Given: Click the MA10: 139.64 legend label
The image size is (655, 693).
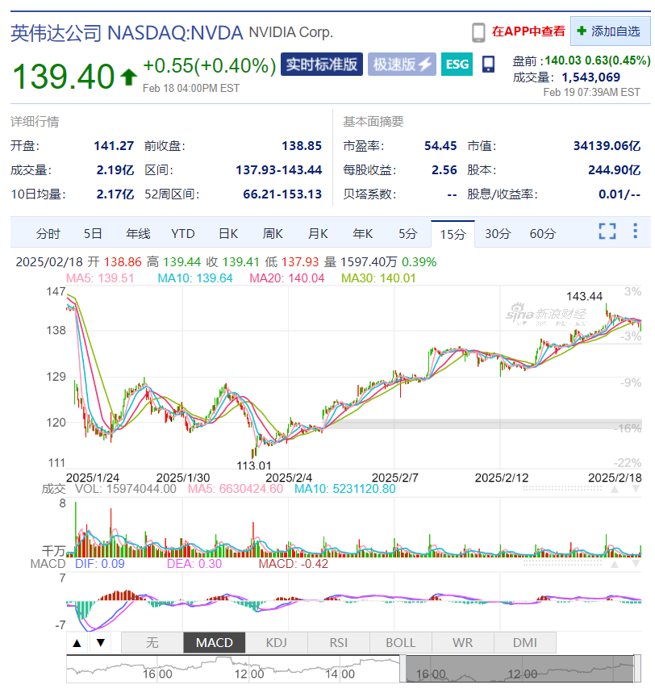Looking at the screenshot, I should [x=195, y=278].
